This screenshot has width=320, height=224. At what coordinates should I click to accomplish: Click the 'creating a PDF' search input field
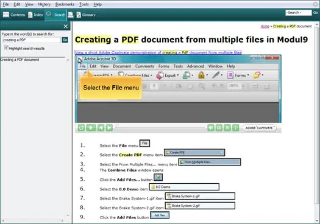point(32,40)
